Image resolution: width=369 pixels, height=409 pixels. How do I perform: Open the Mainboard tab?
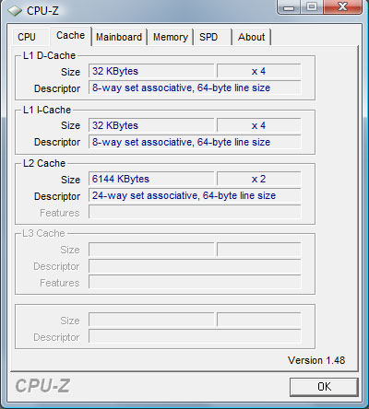[x=119, y=37]
